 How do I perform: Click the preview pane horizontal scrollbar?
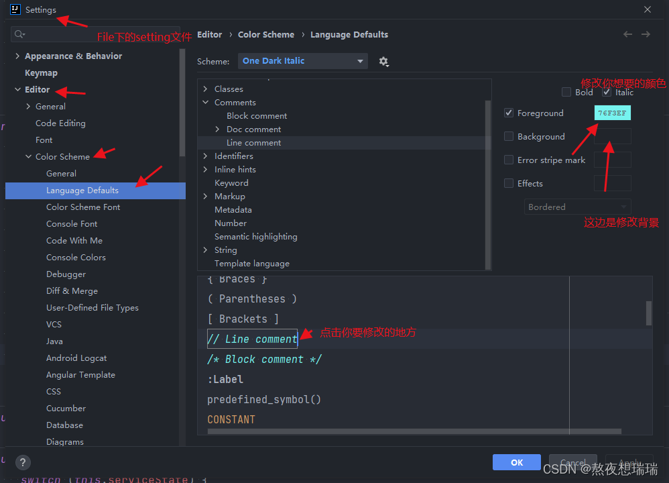click(x=414, y=431)
